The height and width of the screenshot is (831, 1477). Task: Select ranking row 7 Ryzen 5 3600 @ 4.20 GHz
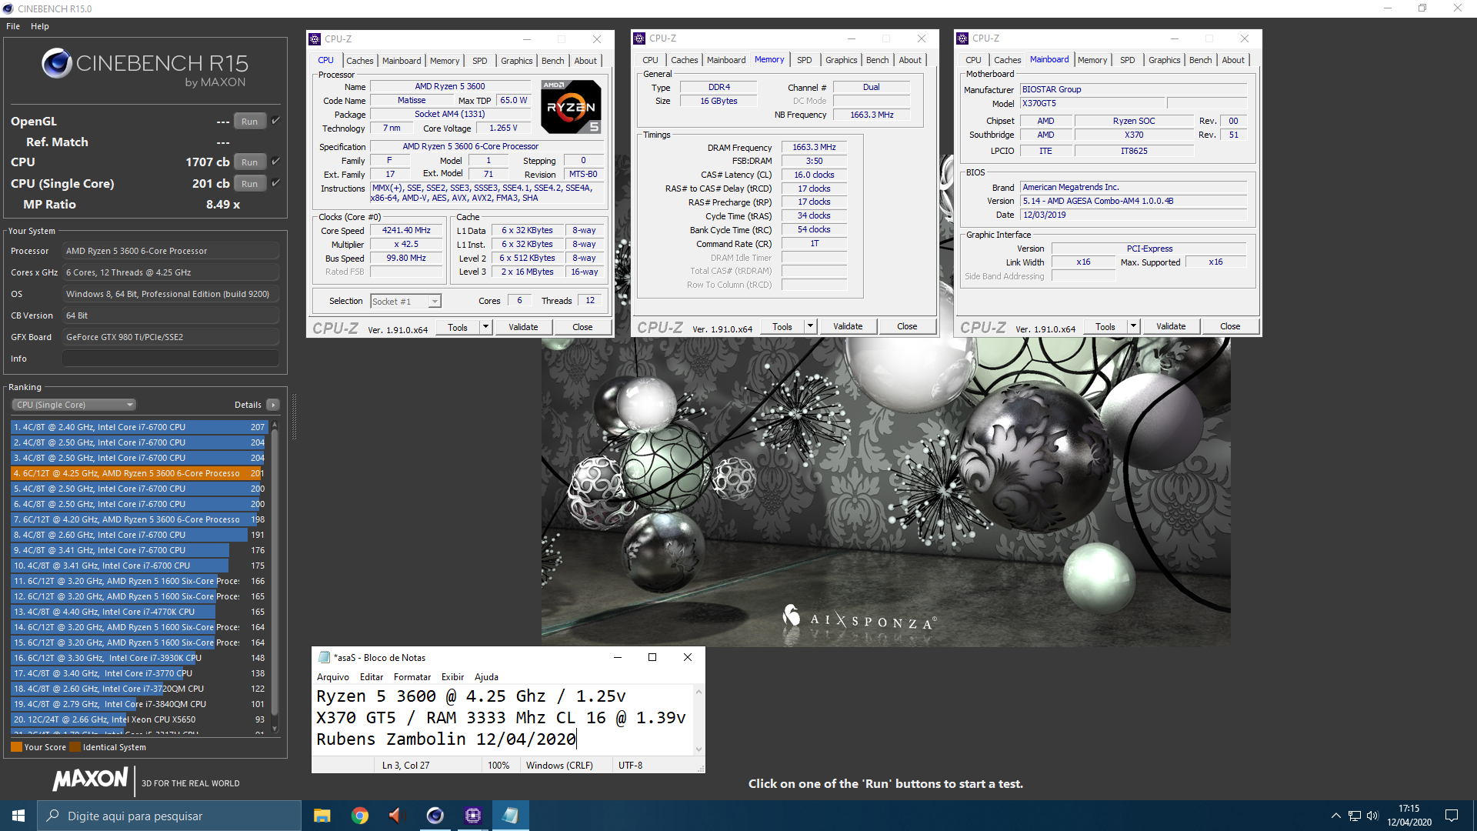coord(138,519)
